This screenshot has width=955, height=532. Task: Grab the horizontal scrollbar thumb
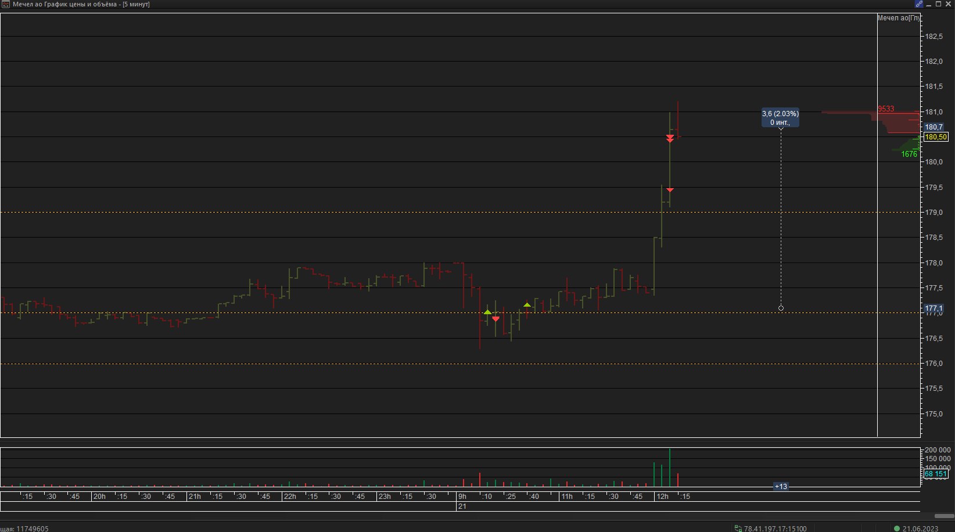943,516
